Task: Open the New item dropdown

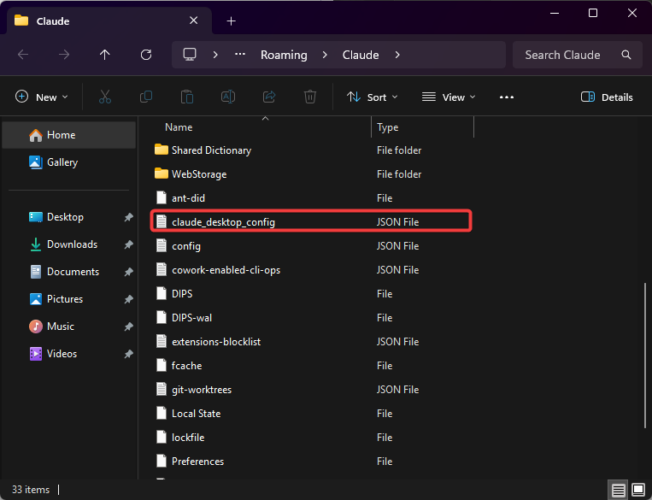Action: (x=42, y=97)
